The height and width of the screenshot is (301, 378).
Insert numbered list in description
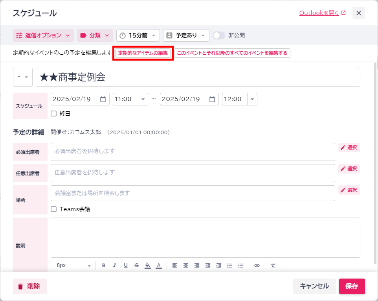click(230, 266)
